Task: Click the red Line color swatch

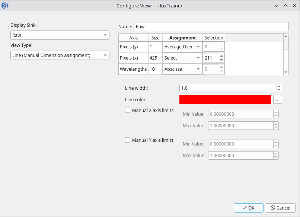Action: 225,99
